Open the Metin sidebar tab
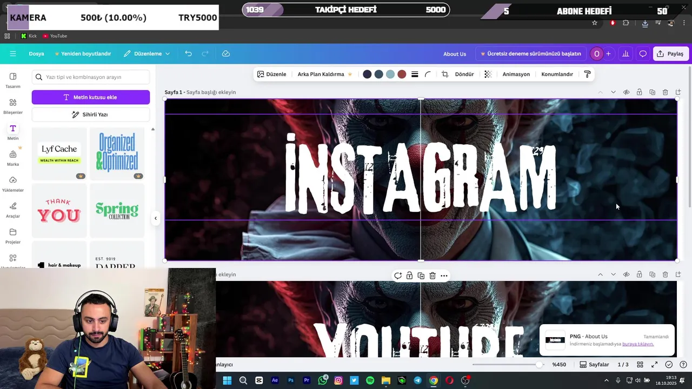692x389 pixels. (x=13, y=132)
